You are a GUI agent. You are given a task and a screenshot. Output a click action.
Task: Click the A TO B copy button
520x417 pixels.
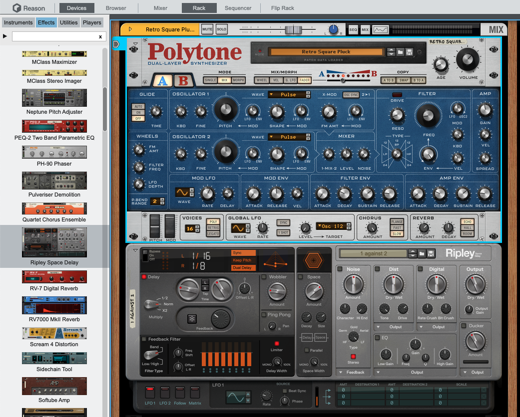[x=388, y=80]
